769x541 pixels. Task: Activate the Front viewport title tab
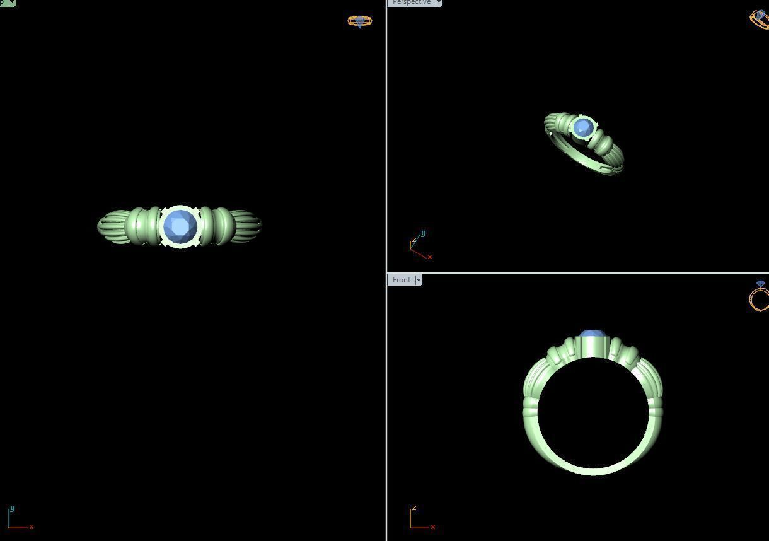[x=402, y=280]
